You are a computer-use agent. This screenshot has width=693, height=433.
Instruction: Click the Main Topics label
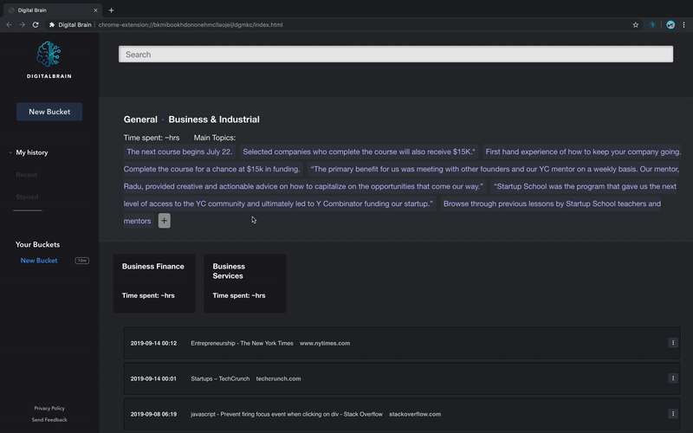pos(214,138)
